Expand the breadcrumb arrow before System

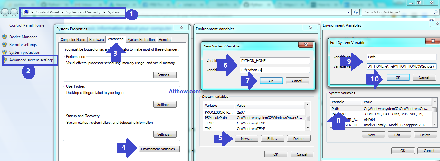click(104, 12)
